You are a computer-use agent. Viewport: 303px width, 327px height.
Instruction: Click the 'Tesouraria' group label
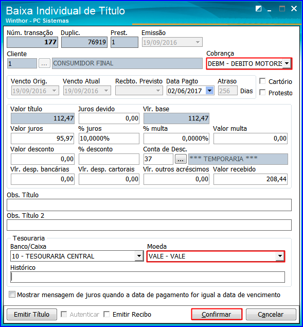29,238
